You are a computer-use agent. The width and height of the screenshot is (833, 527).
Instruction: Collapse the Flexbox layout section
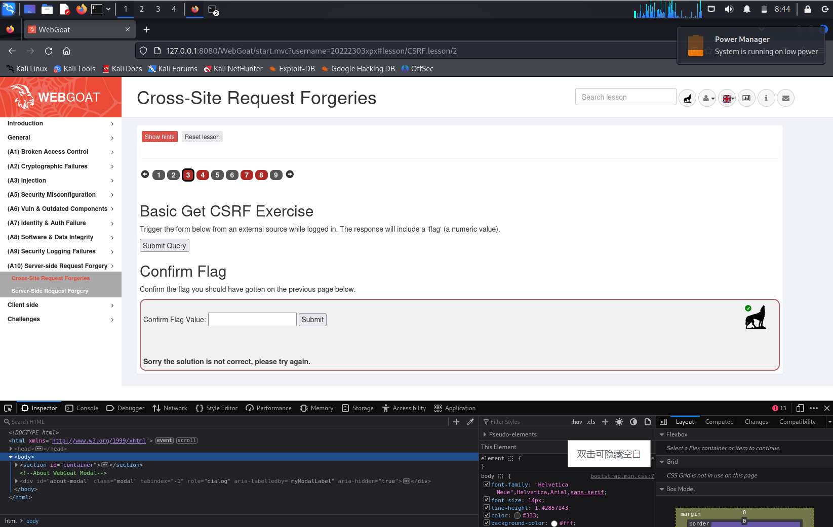(662, 434)
